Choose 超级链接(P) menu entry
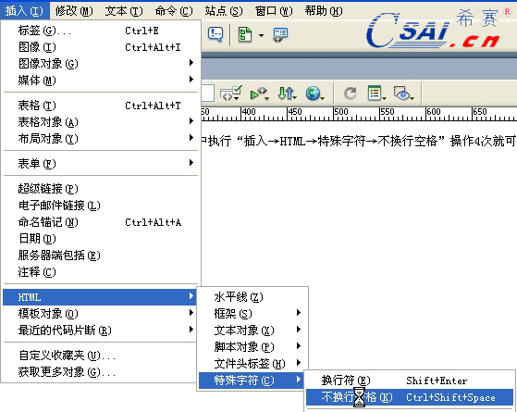The width and height of the screenshot is (517, 412). (x=101, y=189)
